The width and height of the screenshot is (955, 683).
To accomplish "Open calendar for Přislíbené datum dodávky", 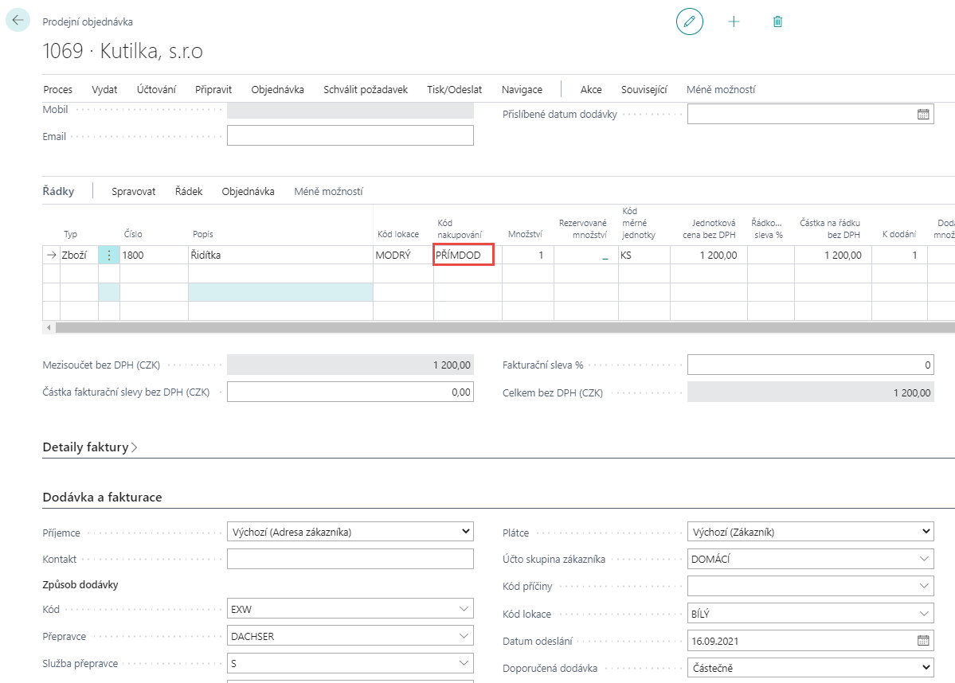I will tap(923, 115).
